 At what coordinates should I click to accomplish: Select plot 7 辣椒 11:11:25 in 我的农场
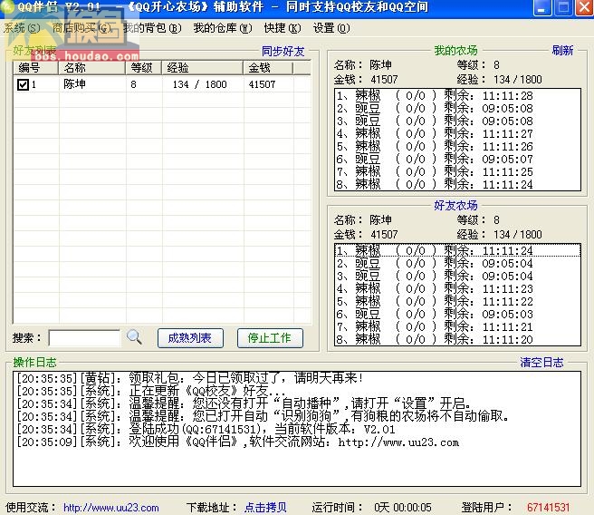click(x=457, y=171)
